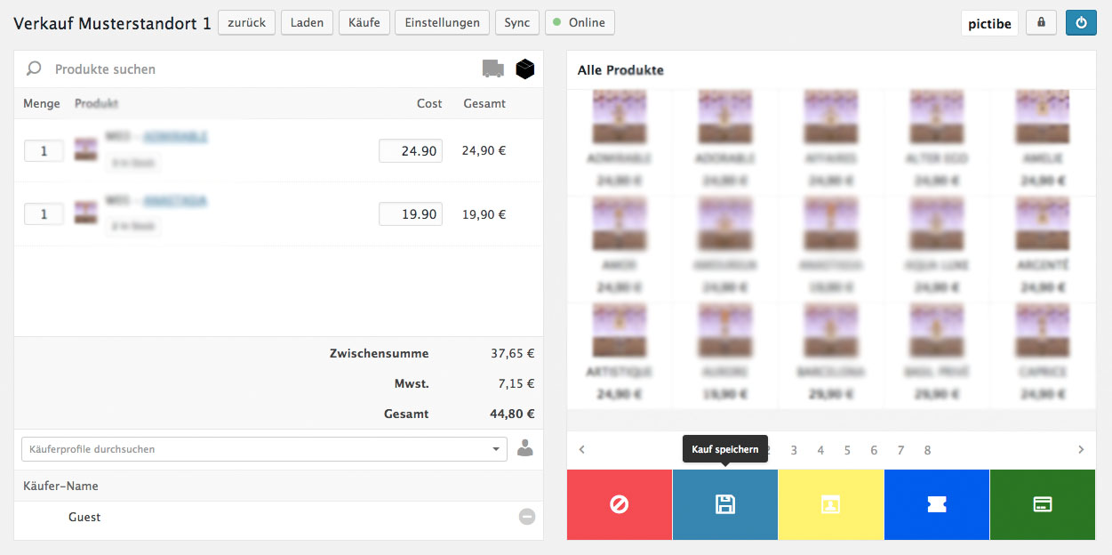1112x555 pixels.
Task: Click the lock screen padlock icon
Action: point(1041,23)
